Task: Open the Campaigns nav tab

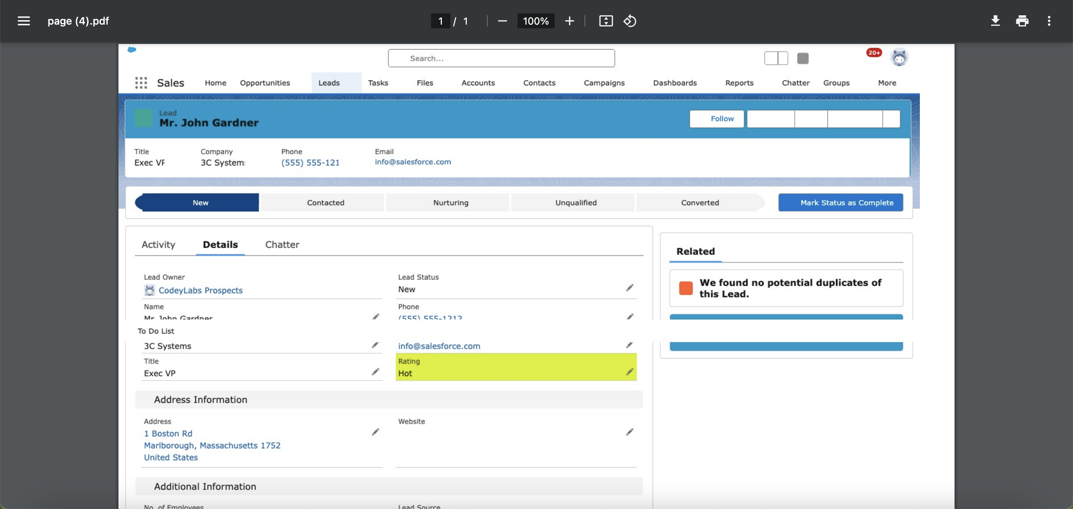Action: click(x=604, y=82)
